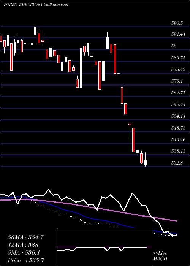
Task: Click the 559.44 price level label
Action: 178,104
